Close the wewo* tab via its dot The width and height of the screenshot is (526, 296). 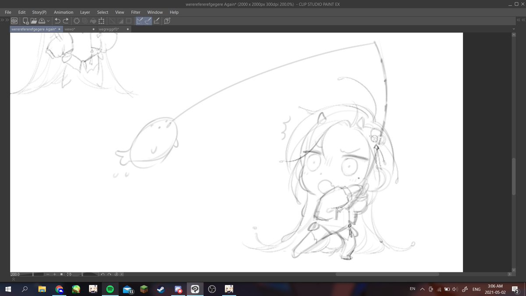tap(94, 29)
